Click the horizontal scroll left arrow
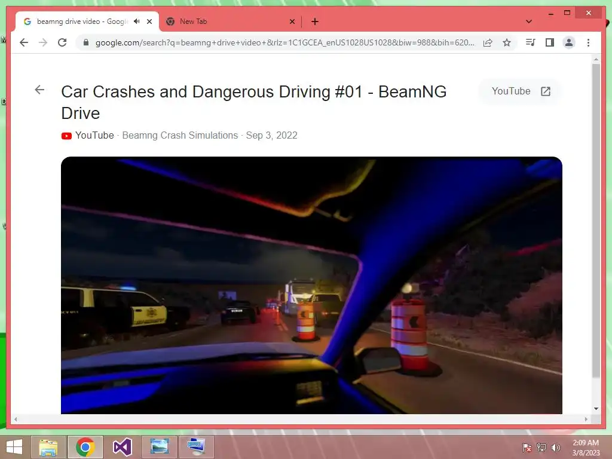This screenshot has width=612, height=459. (16, 419)
